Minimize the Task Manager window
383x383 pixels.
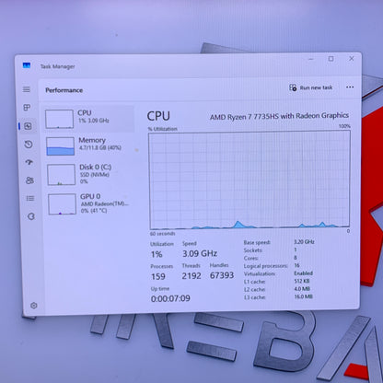pyautogui.click(x=311, y=59)
